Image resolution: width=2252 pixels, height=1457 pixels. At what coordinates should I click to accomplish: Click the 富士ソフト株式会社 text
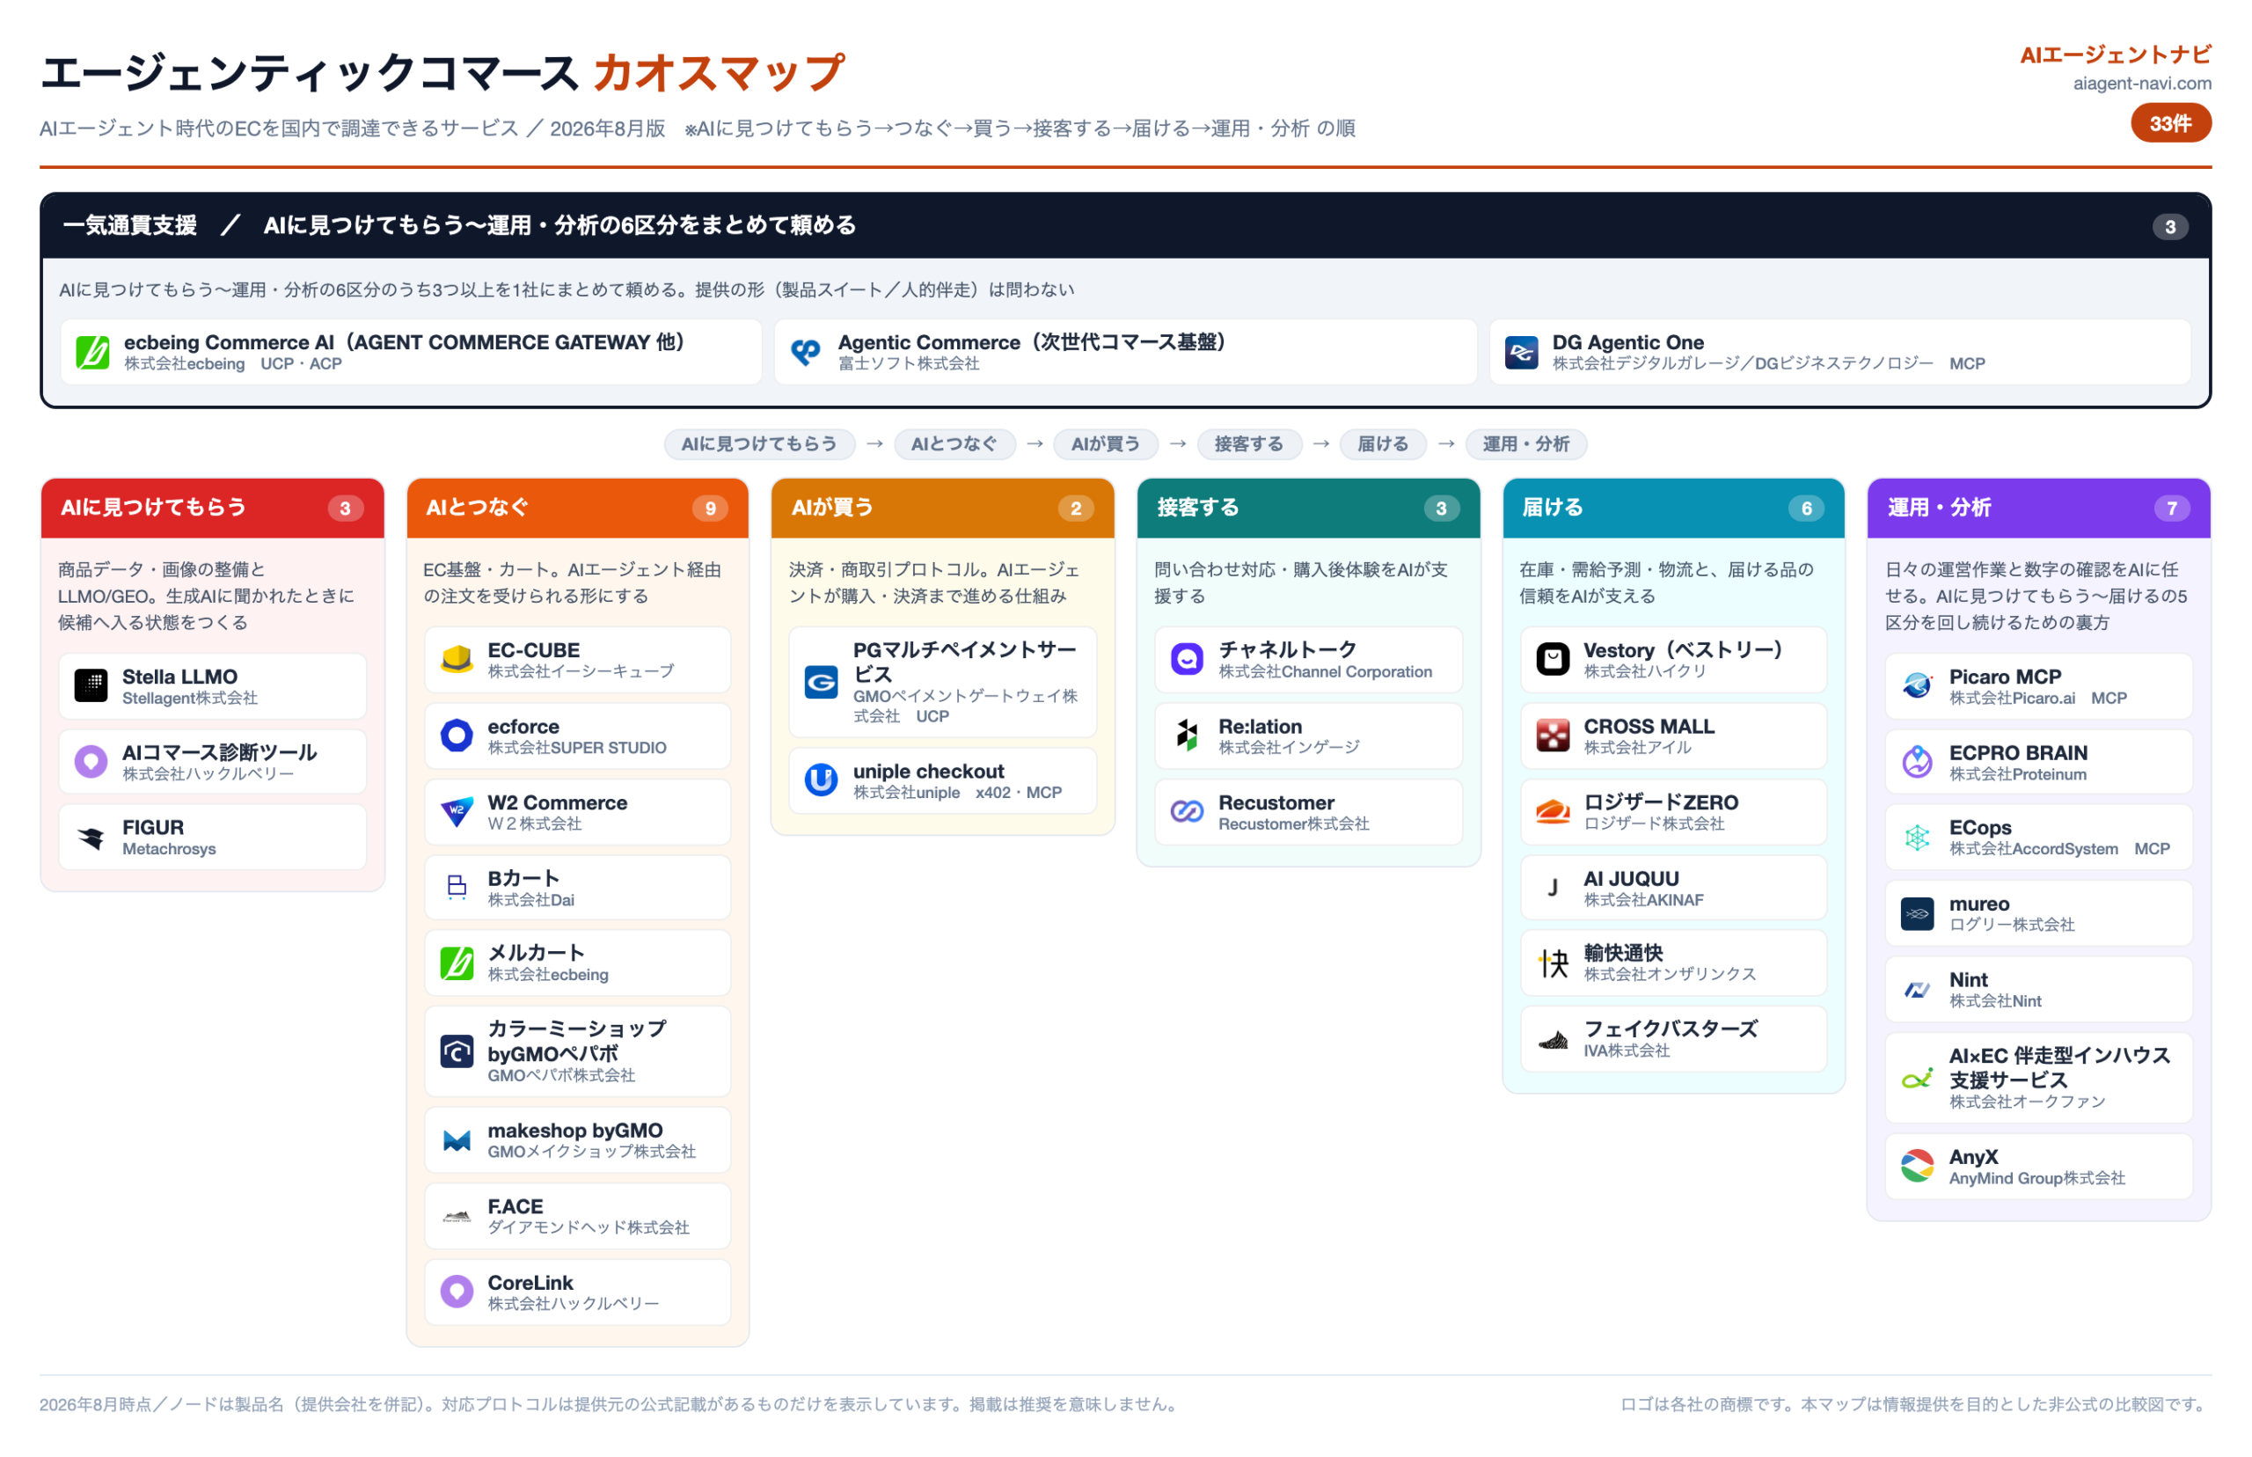pyautogui.click(x=909, y=363)
